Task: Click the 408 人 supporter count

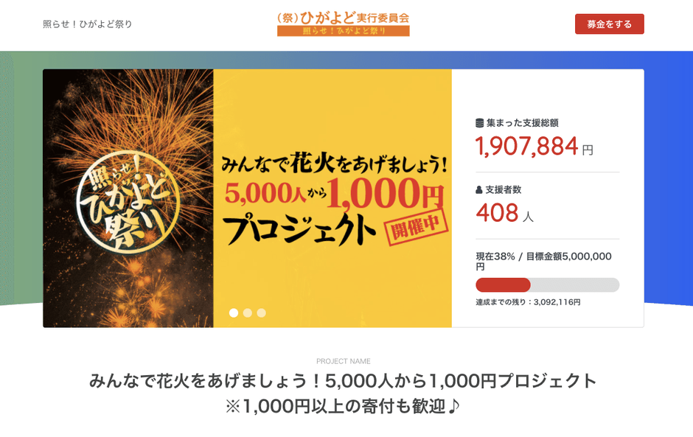Action: [504, 214]
